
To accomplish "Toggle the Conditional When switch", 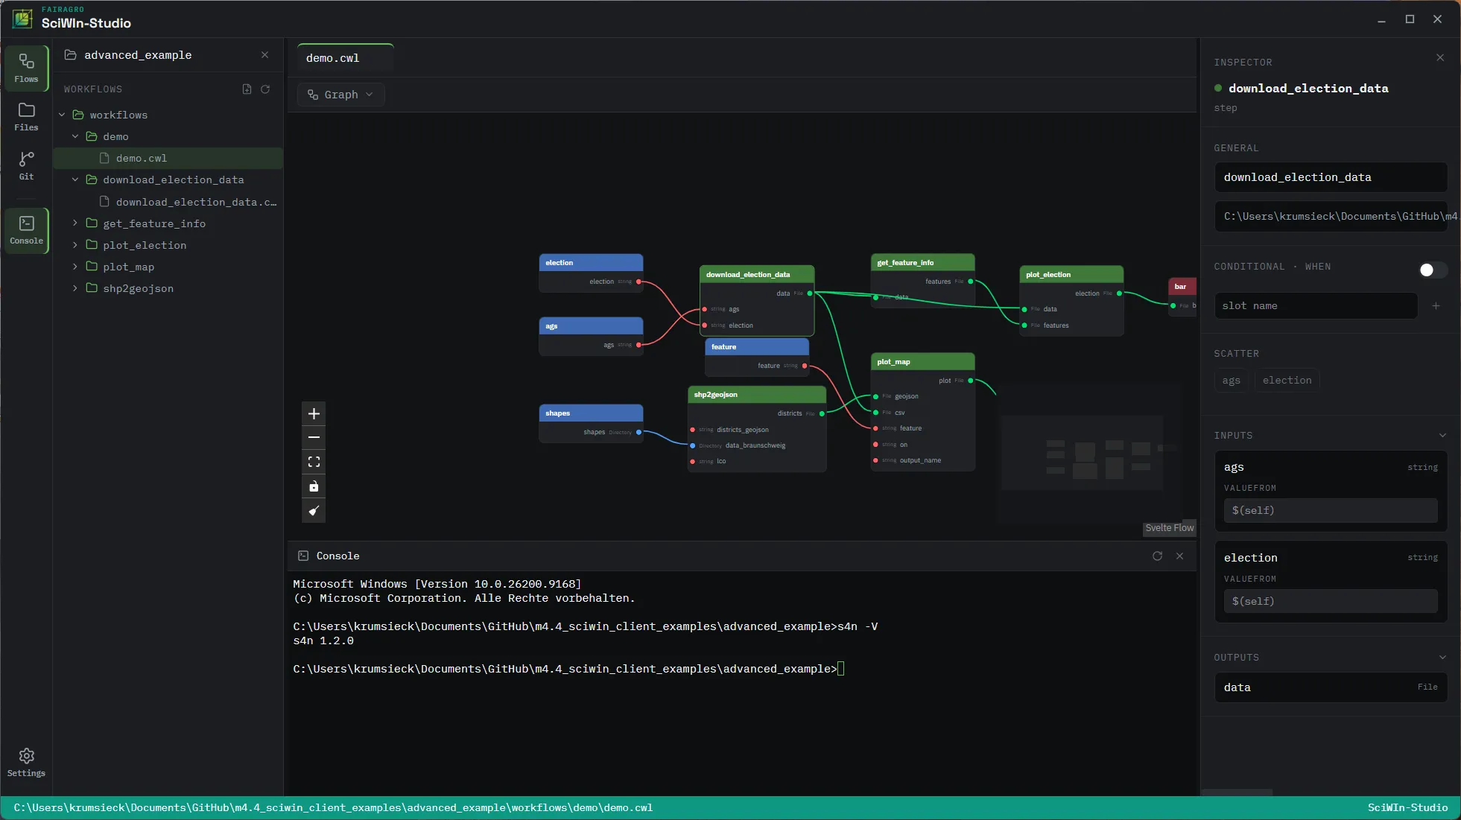I will coord(1433,270).
